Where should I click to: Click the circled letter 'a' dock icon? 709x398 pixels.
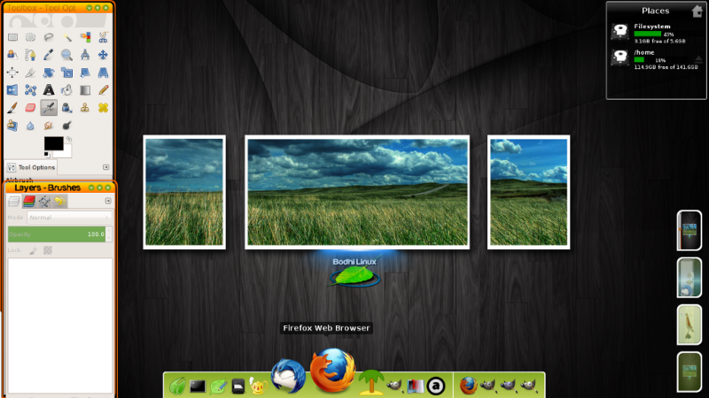[436, 387]
